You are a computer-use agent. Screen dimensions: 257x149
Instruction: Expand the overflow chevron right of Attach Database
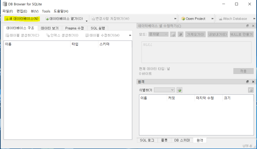coord(254,19)
